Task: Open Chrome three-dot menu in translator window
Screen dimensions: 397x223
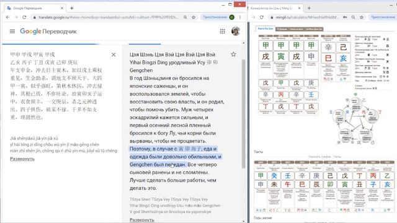Action: tap(240, 17)
